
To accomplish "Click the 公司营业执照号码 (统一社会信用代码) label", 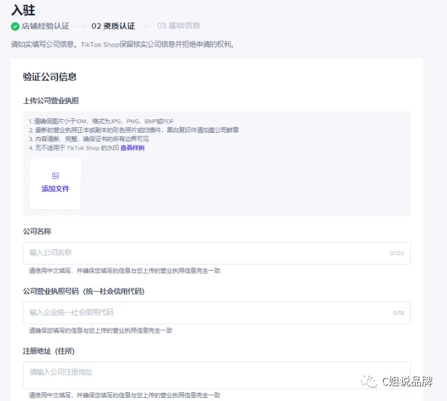I will 84,292.
